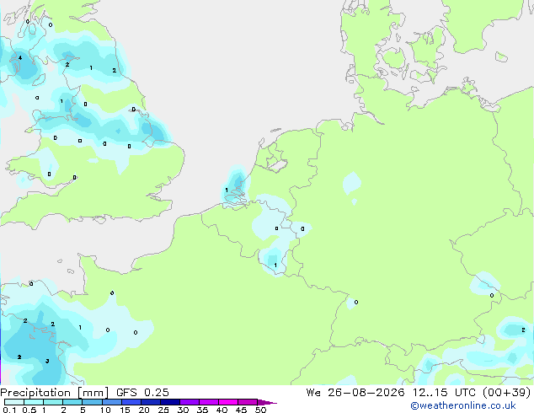The image size is (534, 413).
Task: Choose the 10–15 mm legend color box
Action: [x=111, y=402]
